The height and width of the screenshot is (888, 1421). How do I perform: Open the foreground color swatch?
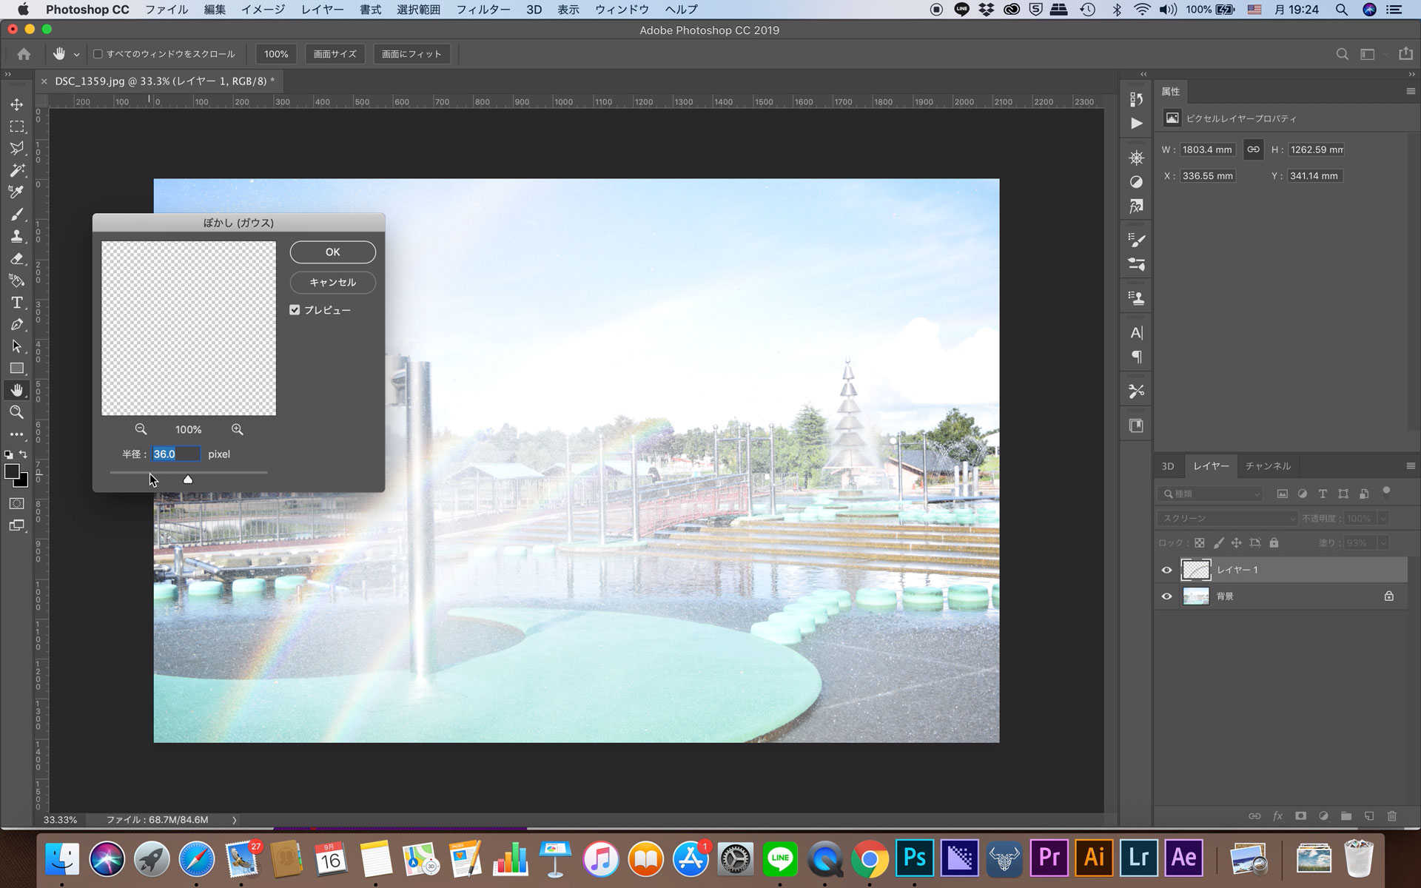point(12,472)
